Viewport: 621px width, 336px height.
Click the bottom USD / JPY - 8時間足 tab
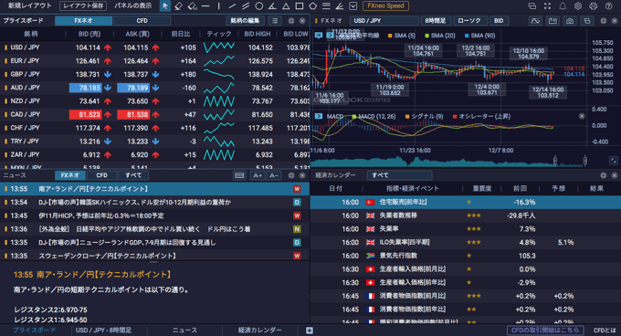point(103,330)
